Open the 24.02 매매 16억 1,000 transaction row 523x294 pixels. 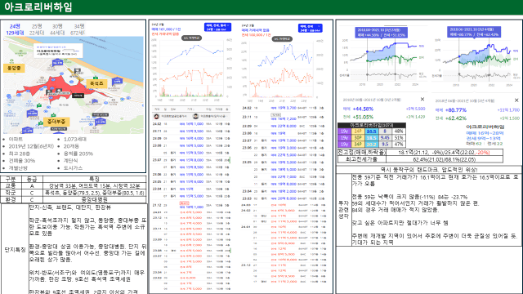(x=191, y=123)
